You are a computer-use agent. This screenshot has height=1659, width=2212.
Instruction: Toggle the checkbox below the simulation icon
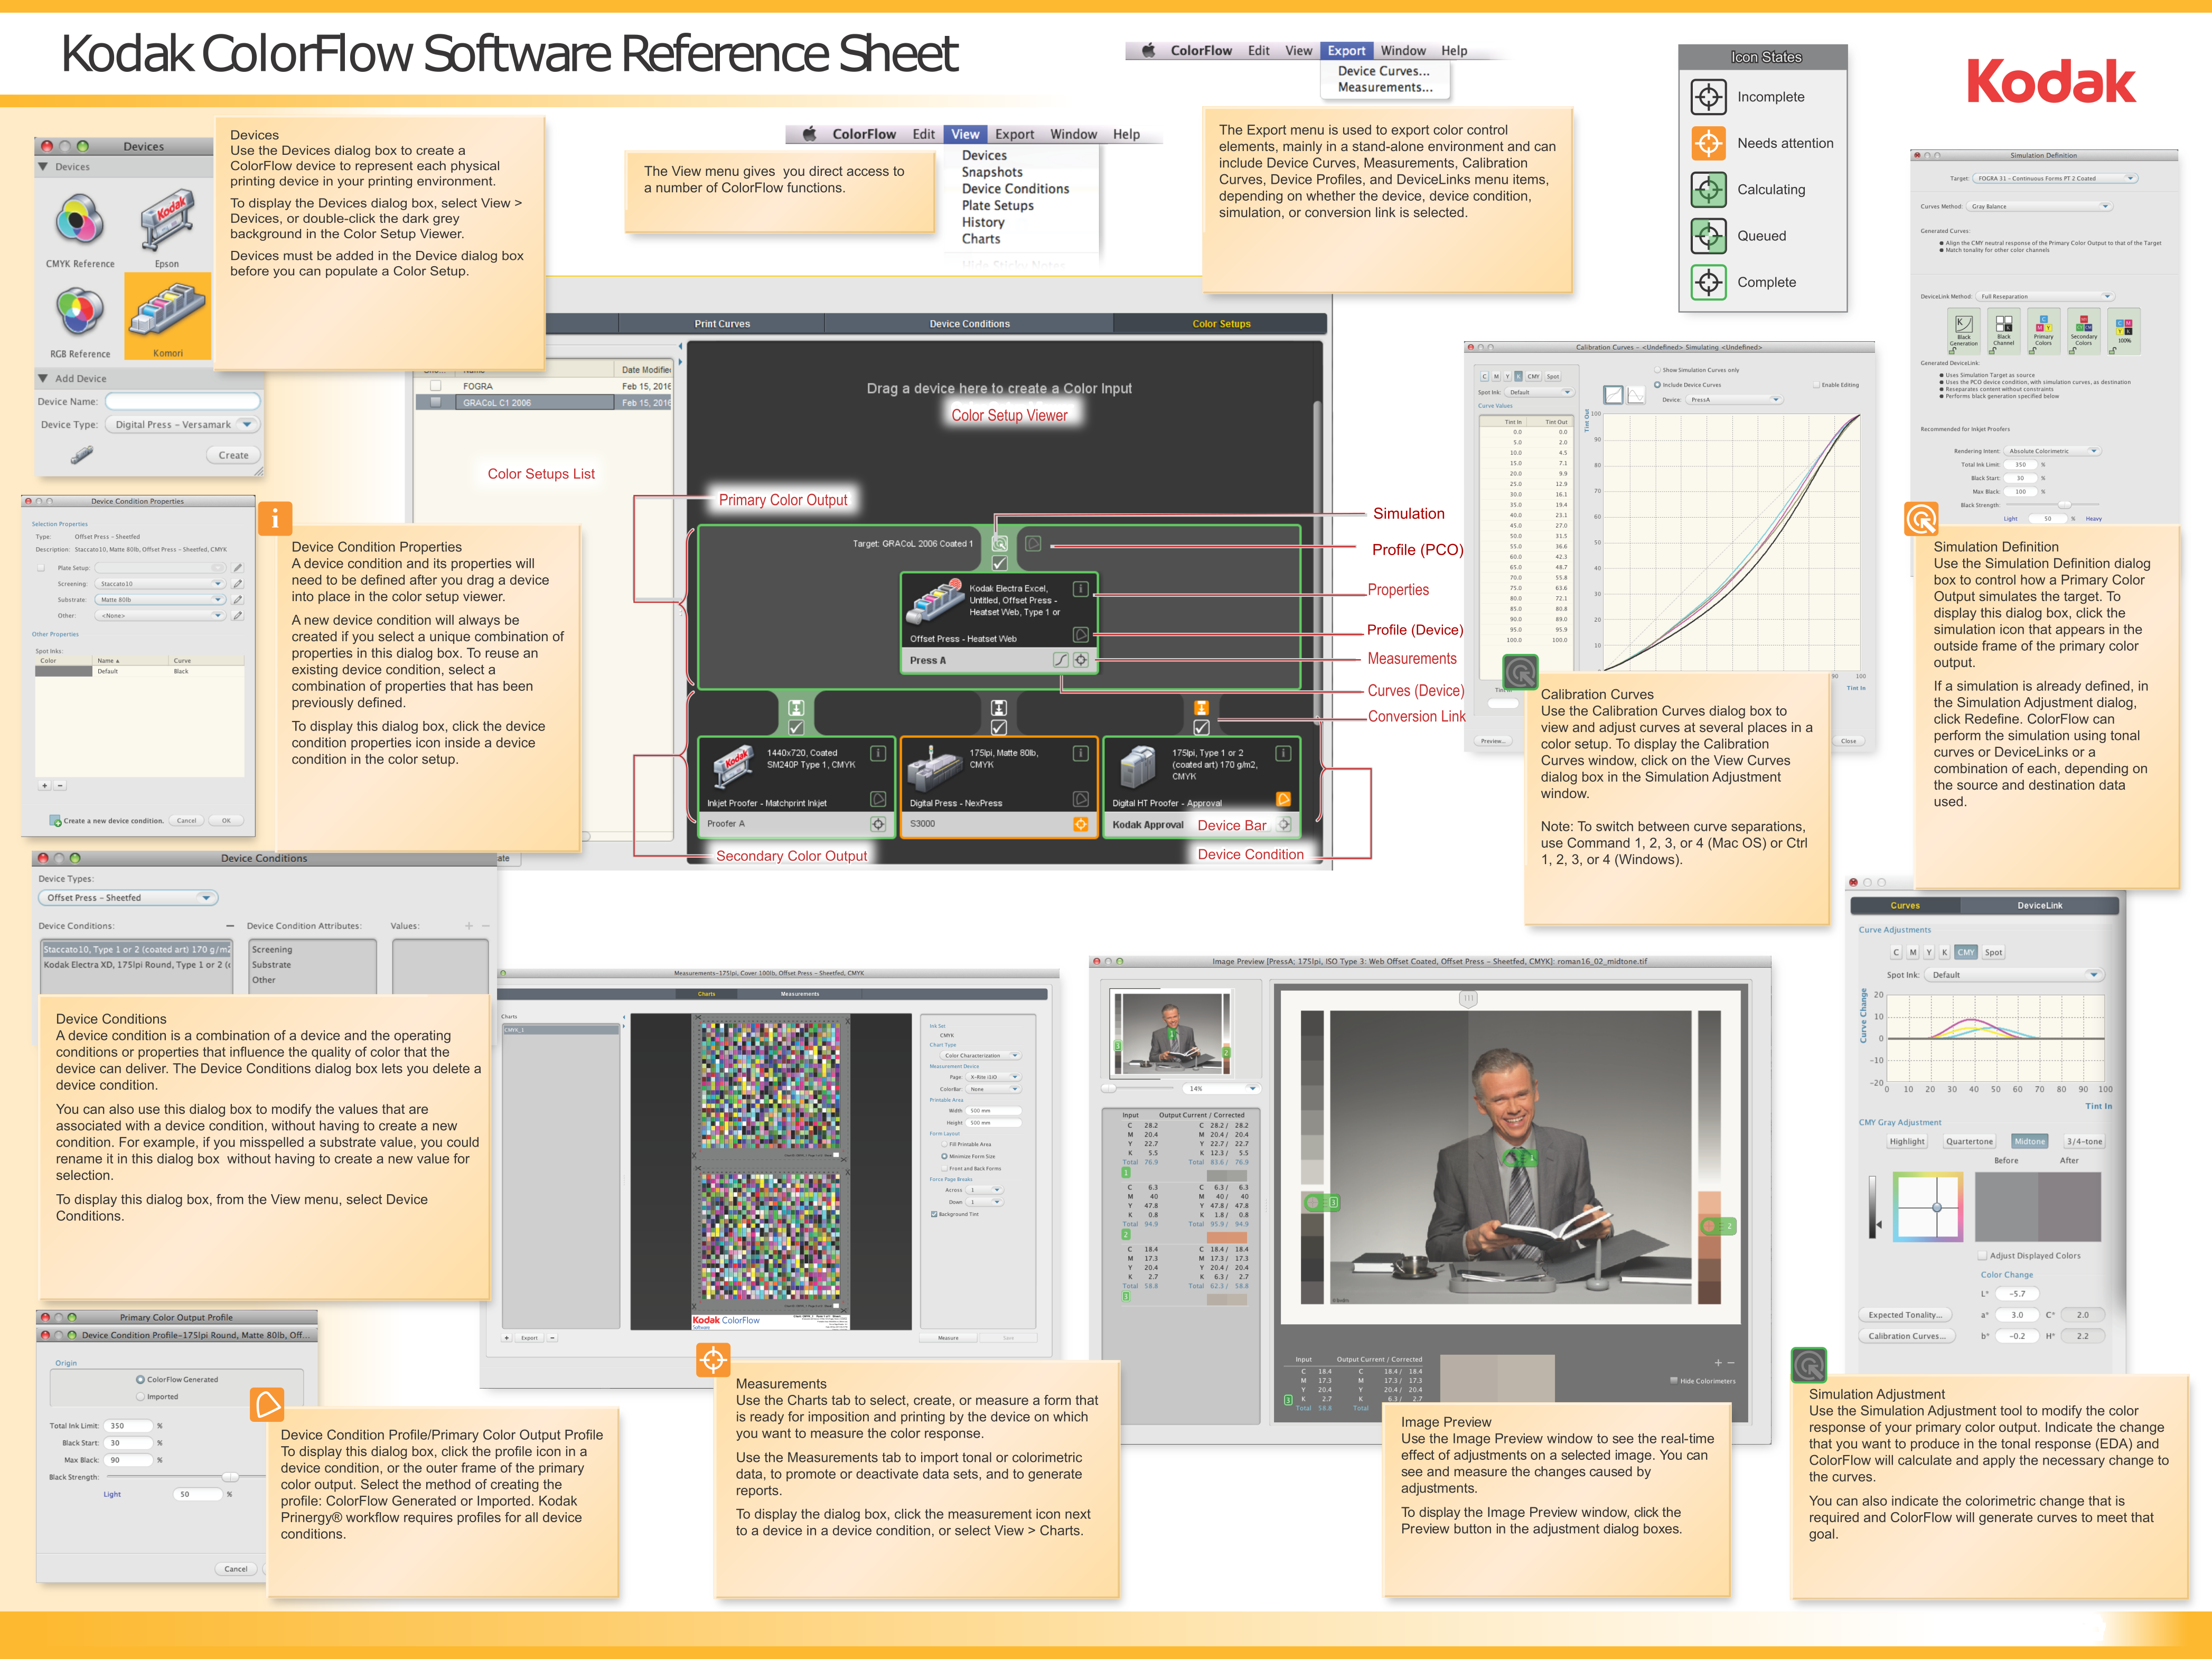tap(999, 563)
